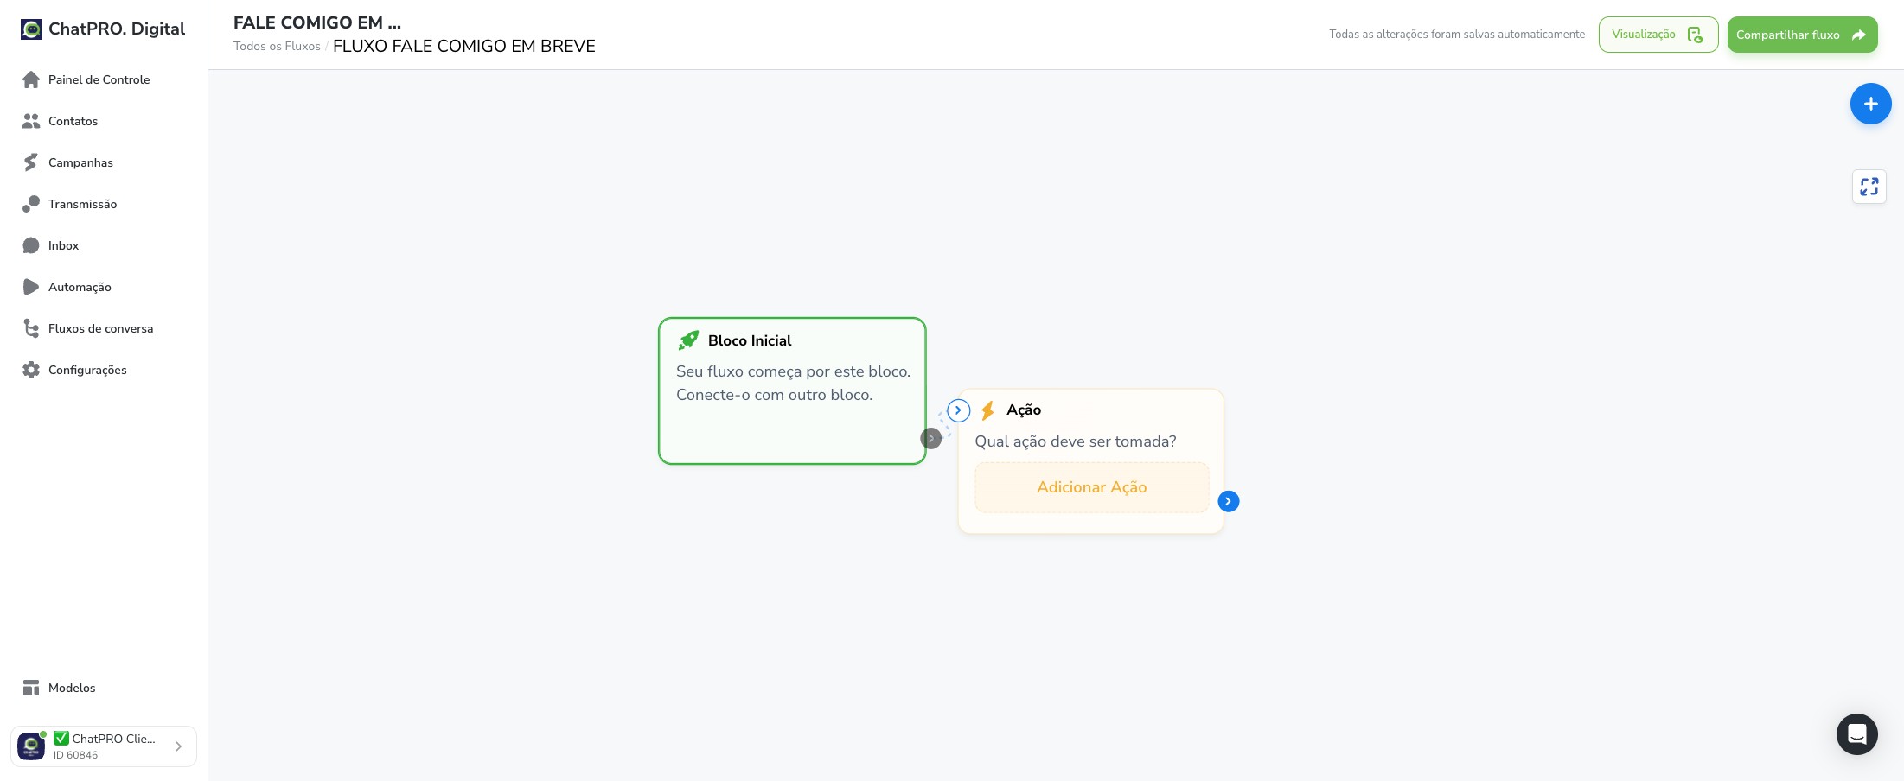The width and height of the screenshot is (1904, 781).
Task: Click the lightning bolt Ação icon
Action: click(x=987, y=410)
